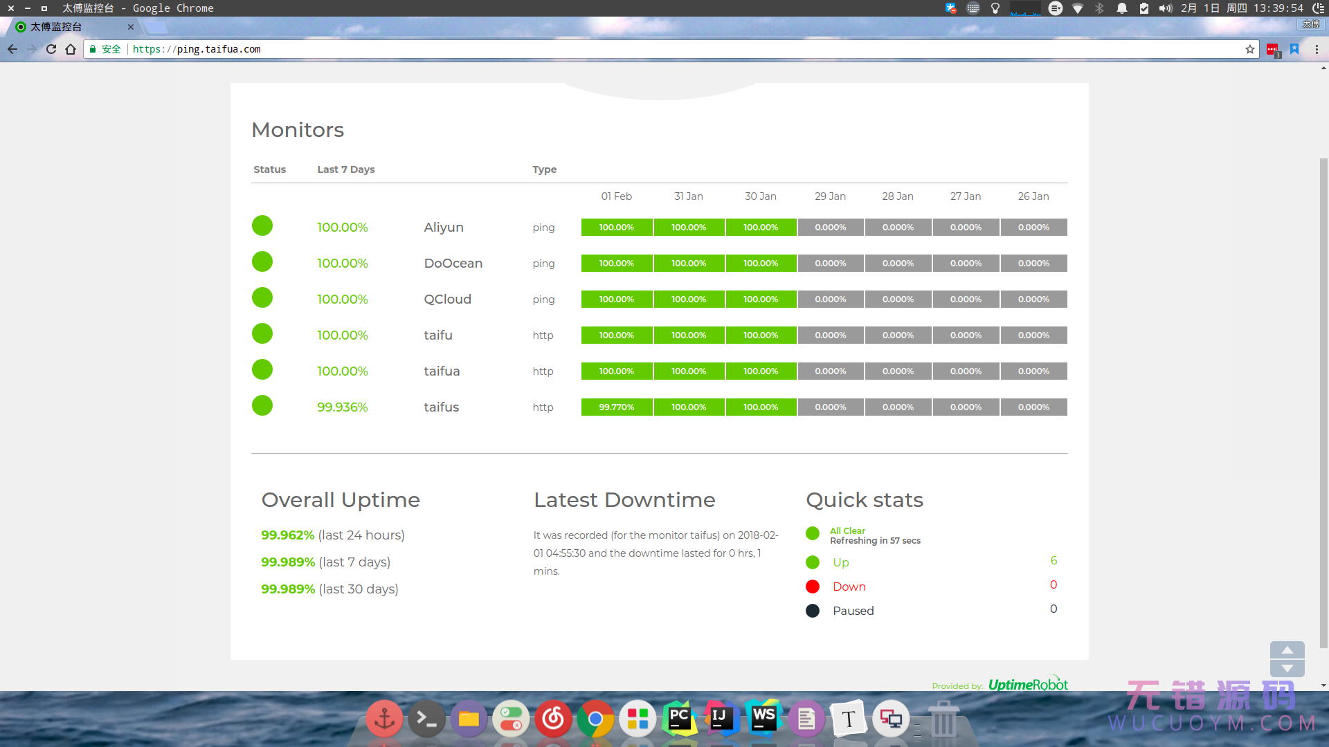The height and width of the screenshot is (747, 1329).
Task: Select the 太傅监控台 browser tab
Action: pyautogui.click(x=69, y=27)
